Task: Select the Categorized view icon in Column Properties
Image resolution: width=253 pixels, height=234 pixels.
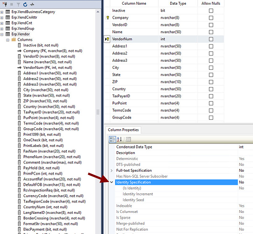Action: pyautogui.click(x=112, y=139)
